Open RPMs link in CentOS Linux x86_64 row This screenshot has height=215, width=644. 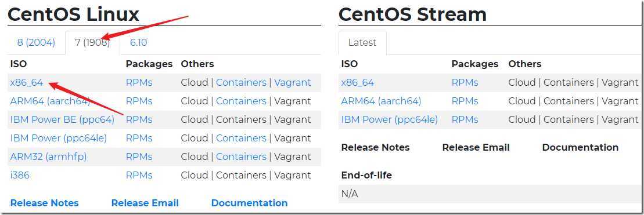(139, 83)
